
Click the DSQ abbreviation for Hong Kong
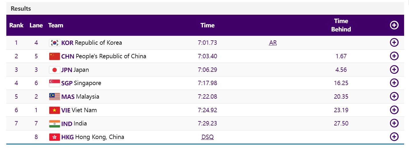[x=208, y=137]
